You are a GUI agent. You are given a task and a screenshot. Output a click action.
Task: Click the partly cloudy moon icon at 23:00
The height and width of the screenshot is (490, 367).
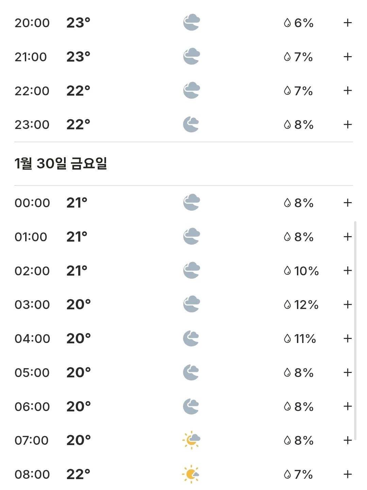pos(191,125)
